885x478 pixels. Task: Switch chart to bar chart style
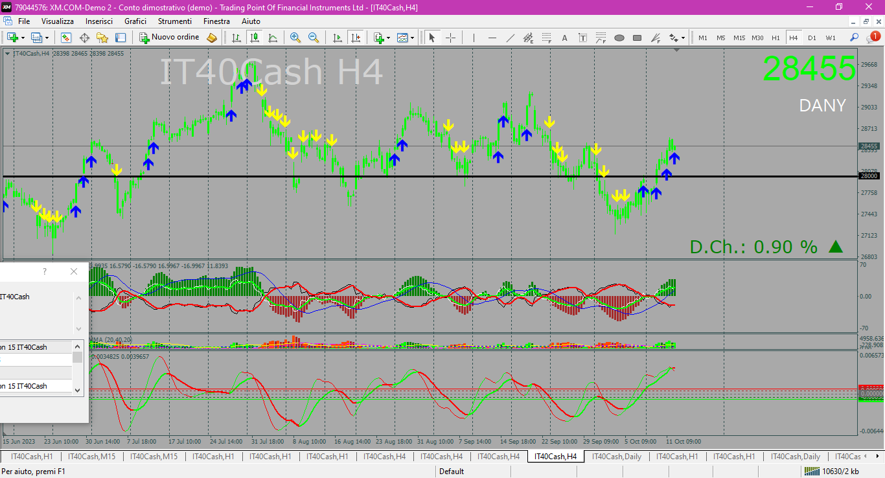point(236,38)
